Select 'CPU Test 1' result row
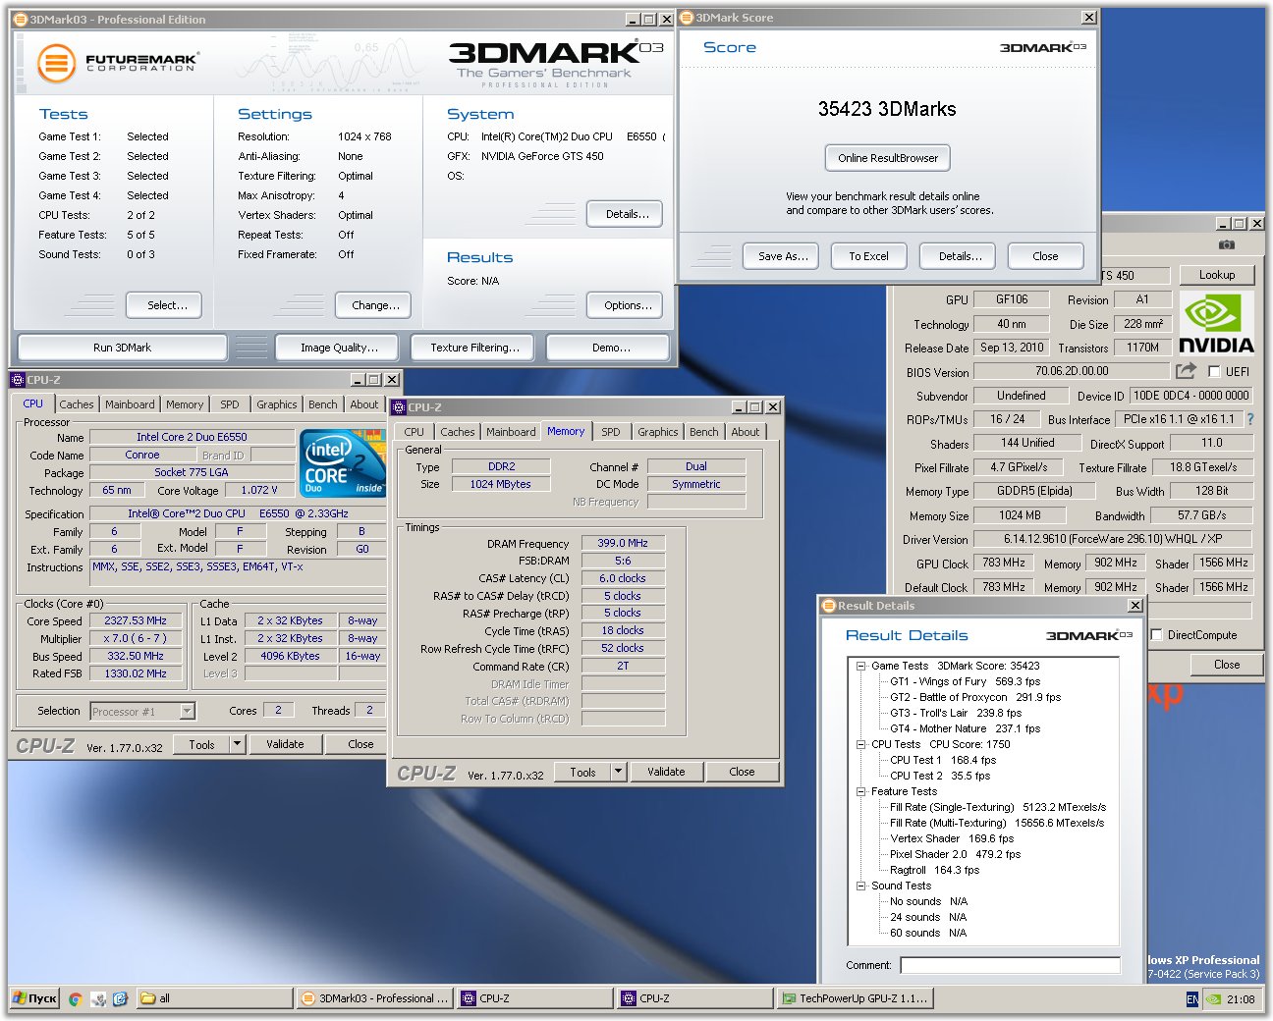This screenshot has width=1273, height=1021. click(942, 760)
